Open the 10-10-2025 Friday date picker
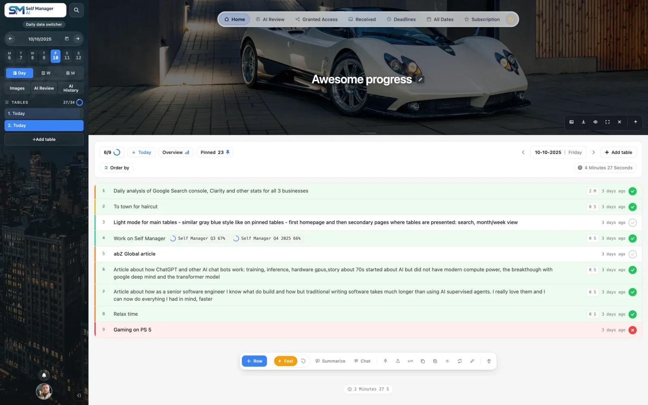Image resolution: width=648 pixels, height=405 pixels. pyautogui.click(x=558, y=152)
